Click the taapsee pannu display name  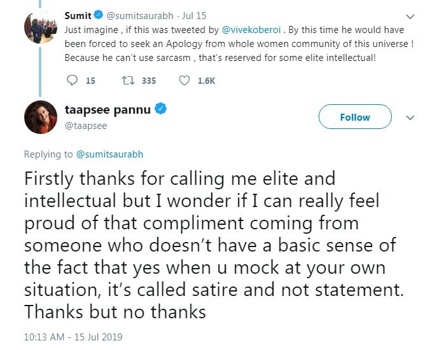[x=108, y=109]
